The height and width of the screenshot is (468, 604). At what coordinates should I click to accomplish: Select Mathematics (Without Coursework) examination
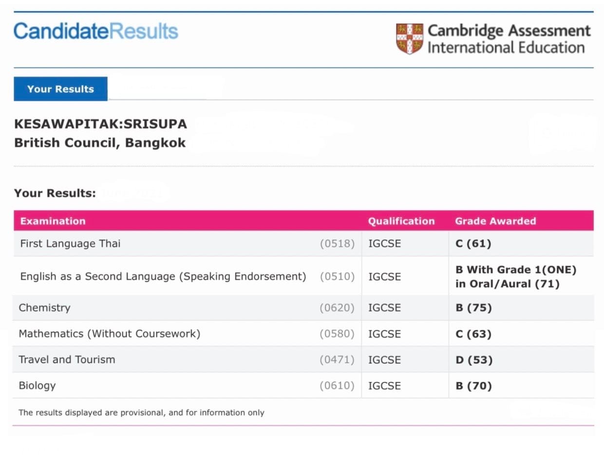[x=110, y=334]
